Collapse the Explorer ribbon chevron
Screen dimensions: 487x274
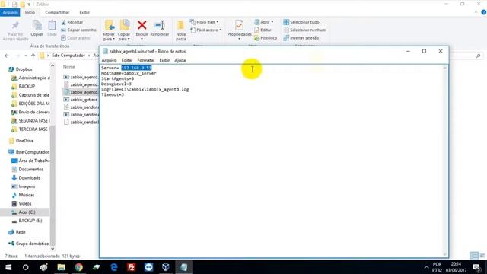pyautogui.click(x=476, y=12)
